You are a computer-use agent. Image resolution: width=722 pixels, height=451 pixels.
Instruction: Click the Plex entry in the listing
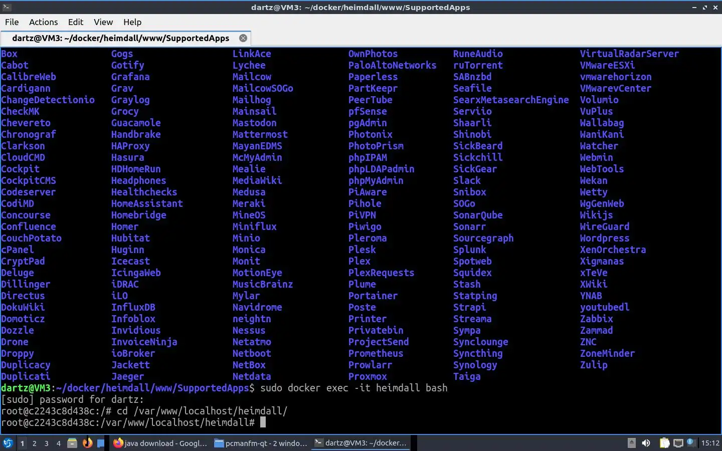pyautogui.click(x=359, y=261)
